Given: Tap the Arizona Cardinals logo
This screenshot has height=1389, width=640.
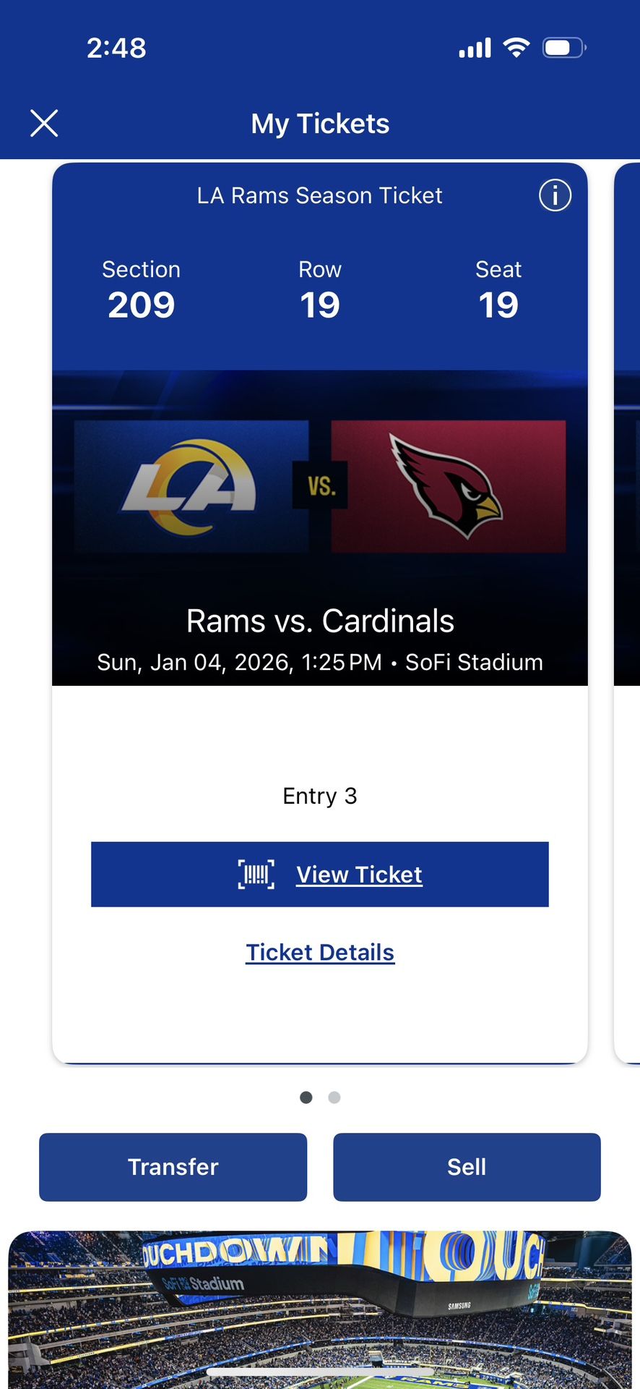Looking at the screenshot, I should click(448, 481).
